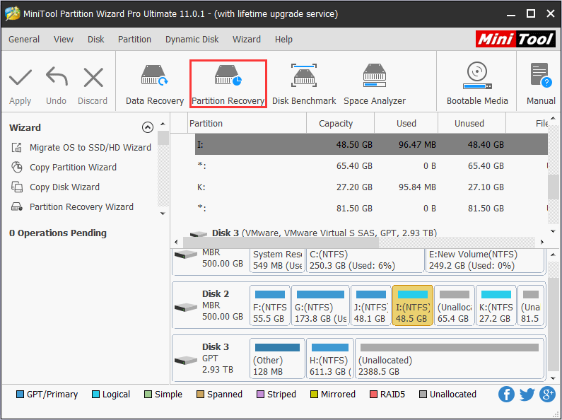Click the Discard X icon
Viewport: 562px width, 420px height.
(93, 78)
